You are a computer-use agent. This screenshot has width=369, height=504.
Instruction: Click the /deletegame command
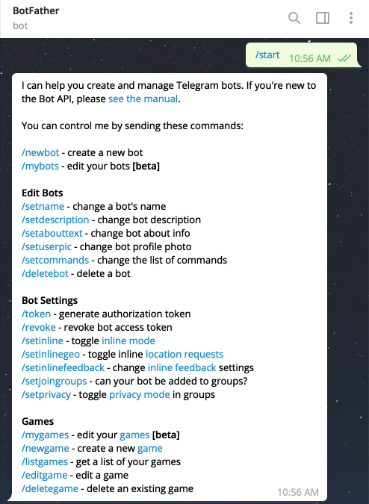[x=50, y=488]
